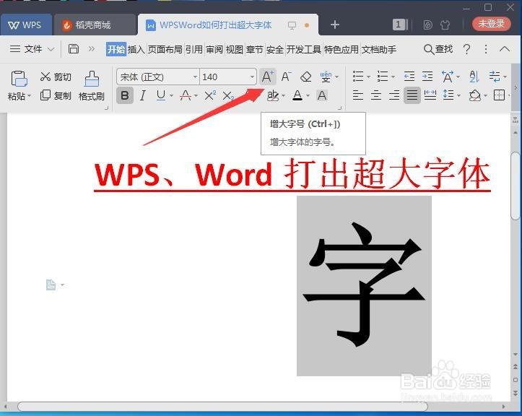Click the WPS home tab
The height and width of the screenshot is (416, 522).
(x=26, y=25)
